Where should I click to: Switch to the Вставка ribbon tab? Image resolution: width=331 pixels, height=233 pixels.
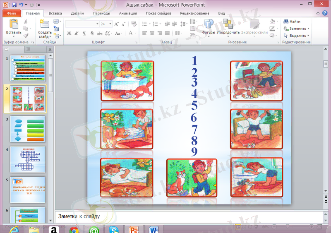click(x=55, y=13)
